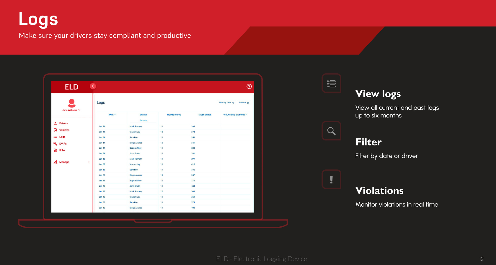
Task: Click the miles value 400
Action: click(x=193, y=208)
